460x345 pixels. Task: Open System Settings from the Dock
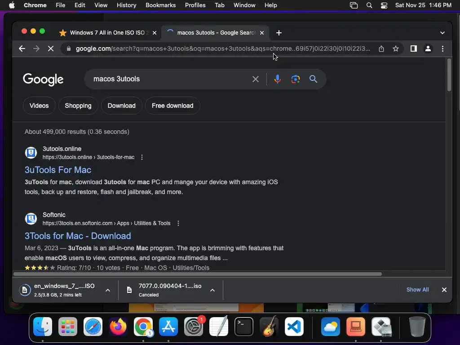coord(194,327)
